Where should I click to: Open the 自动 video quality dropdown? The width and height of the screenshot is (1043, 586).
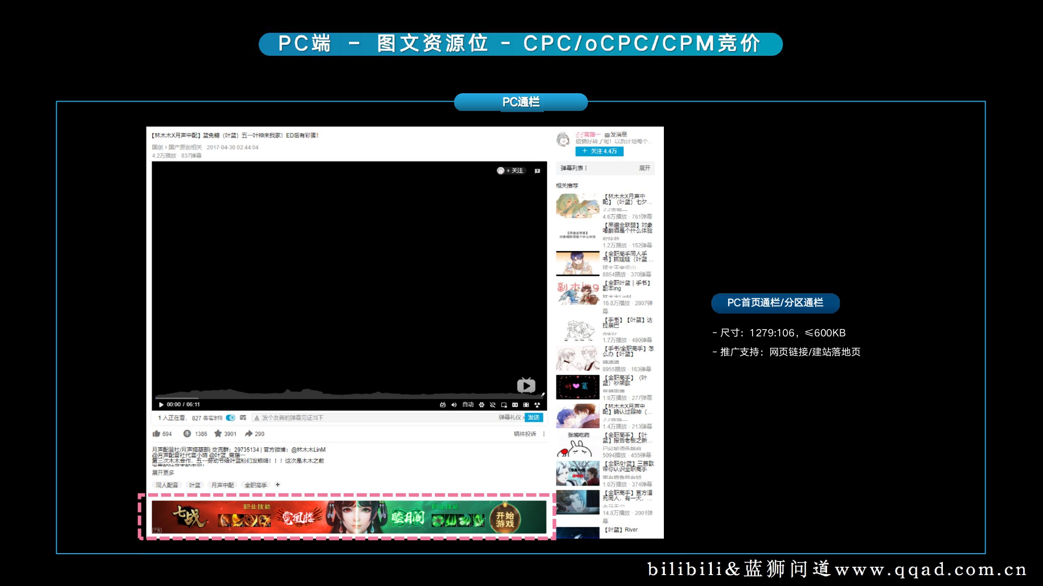click(x=468, y=405)
